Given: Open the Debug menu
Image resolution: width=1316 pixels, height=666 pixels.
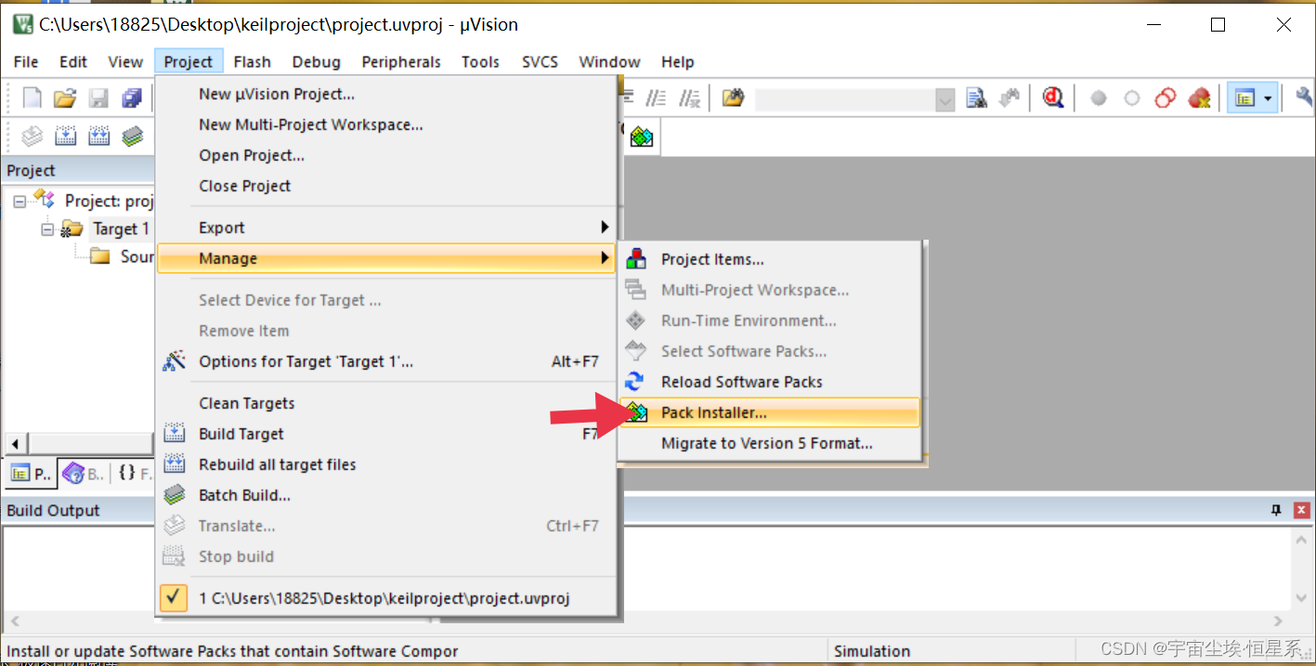Looking at the screenshot, I should tap(316, 62).
